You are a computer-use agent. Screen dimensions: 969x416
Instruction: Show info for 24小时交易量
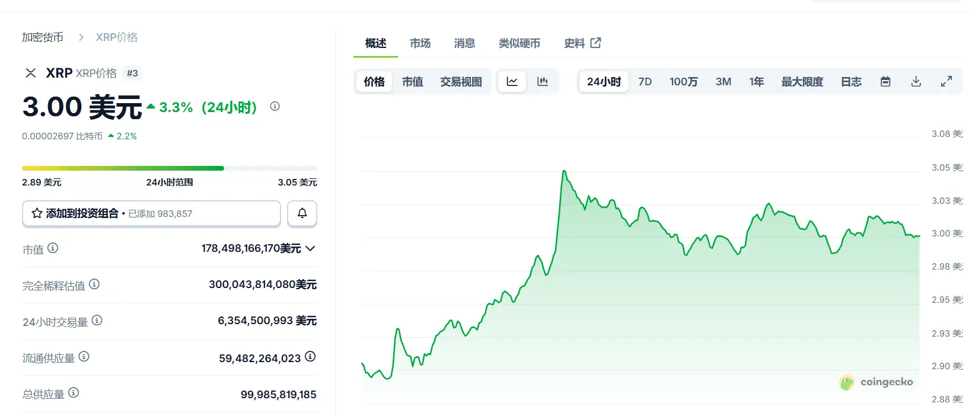coord(97,321)
